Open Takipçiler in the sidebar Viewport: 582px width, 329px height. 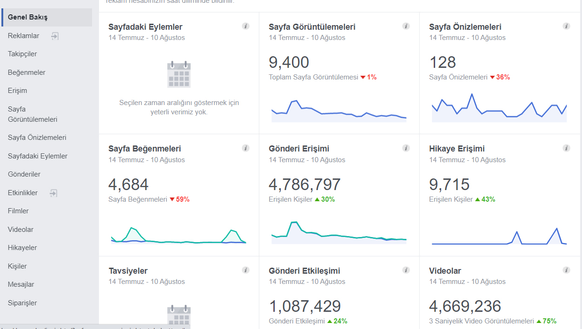pyautogui.click(x=22, y=54)
